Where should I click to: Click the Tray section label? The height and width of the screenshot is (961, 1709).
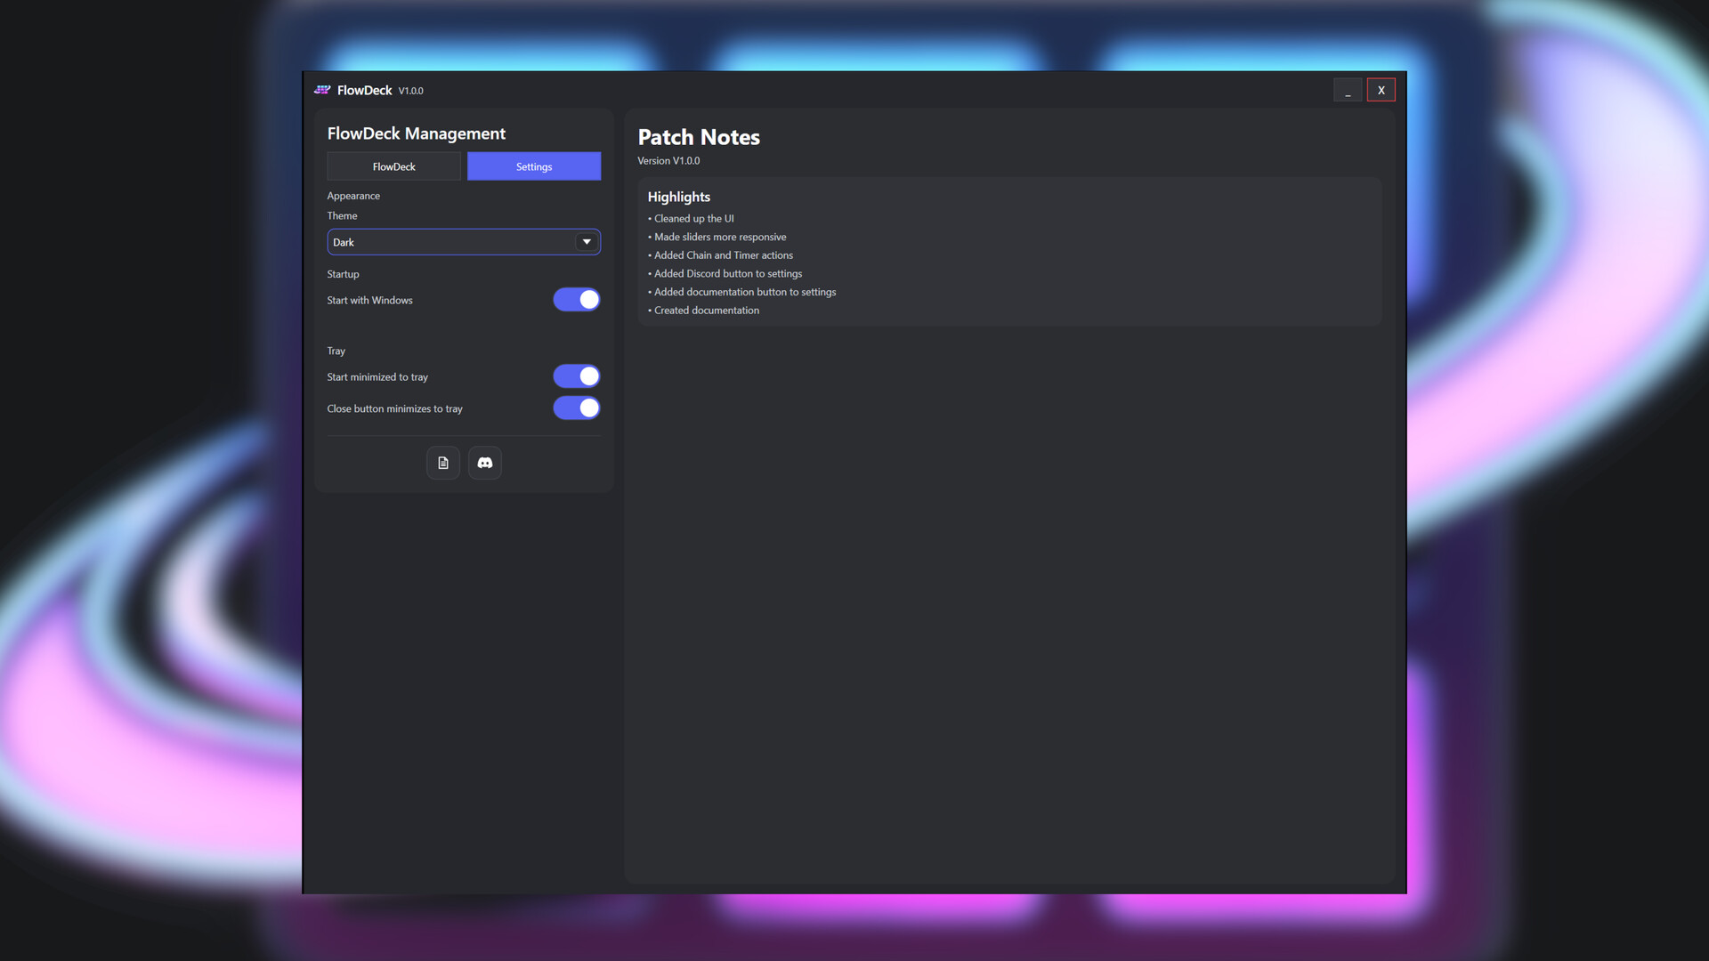point(336,351)
